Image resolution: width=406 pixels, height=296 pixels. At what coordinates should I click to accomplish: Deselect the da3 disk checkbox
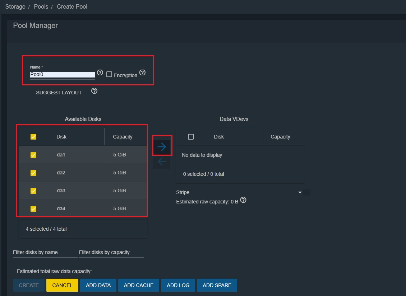pyautogui.click(x=33, y=191)
